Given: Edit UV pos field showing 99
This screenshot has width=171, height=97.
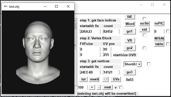Looking at the screenshot, I should (107, 50).
